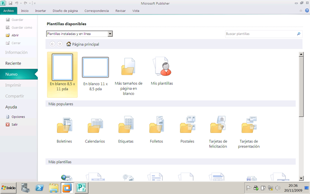Open the Diseño de página tab
Screen dimensions: 310x194
(x=65, y=11)
